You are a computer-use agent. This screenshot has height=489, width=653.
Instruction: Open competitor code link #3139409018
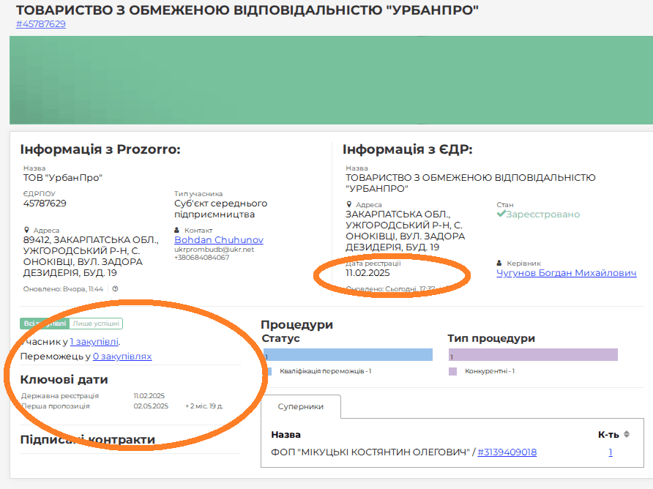(507, 452)
